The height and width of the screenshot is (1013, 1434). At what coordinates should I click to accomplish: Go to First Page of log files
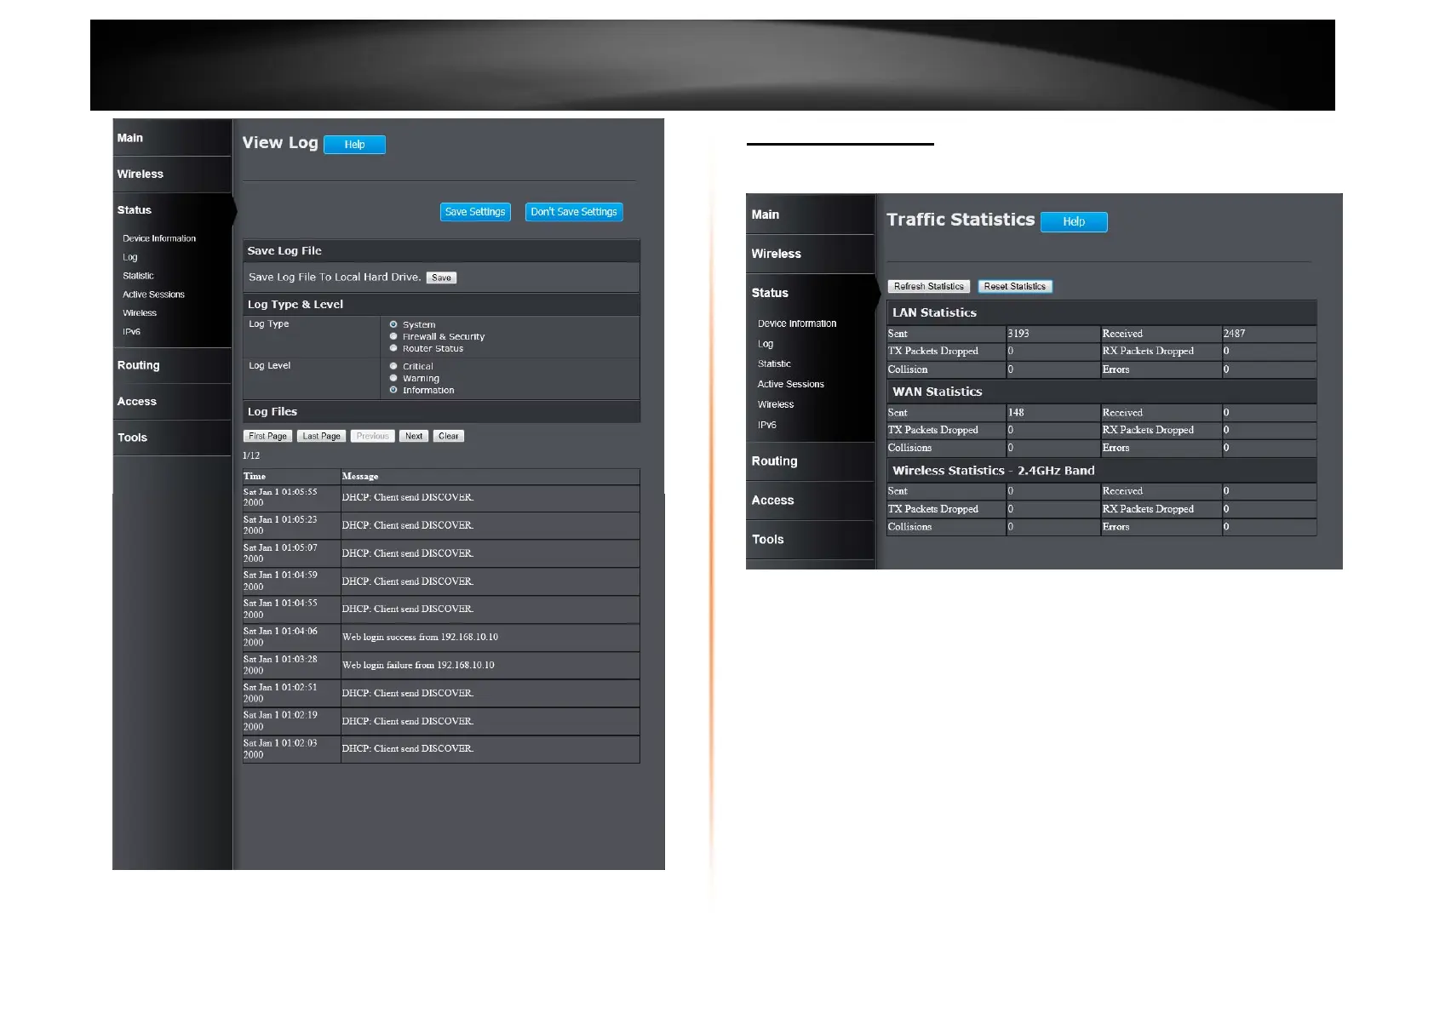pyautogui.click(x=268, y=436)
